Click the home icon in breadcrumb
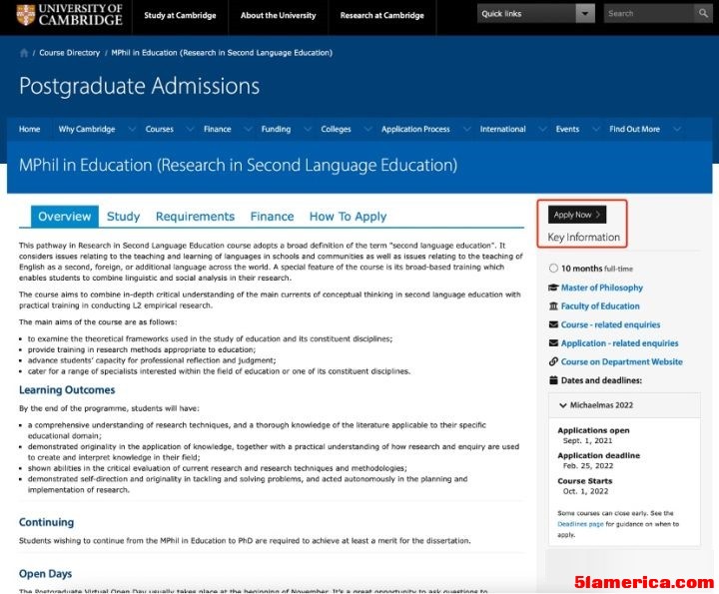 24,53
